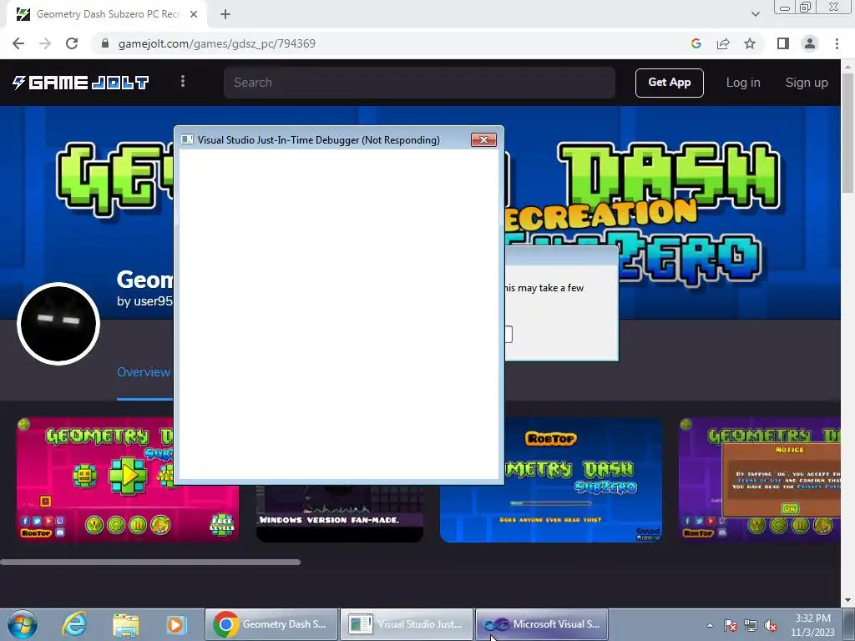Share this page via share icon
Screen dimensions: 855x641
723,43
